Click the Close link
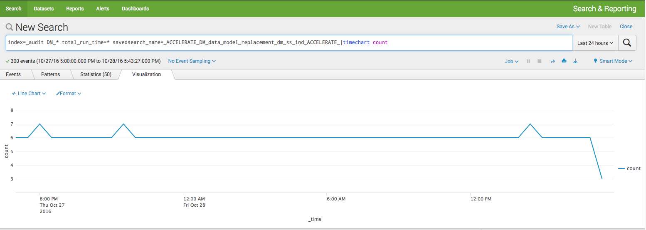This screenshot has height=230, width=646. (x=626, y=27)
